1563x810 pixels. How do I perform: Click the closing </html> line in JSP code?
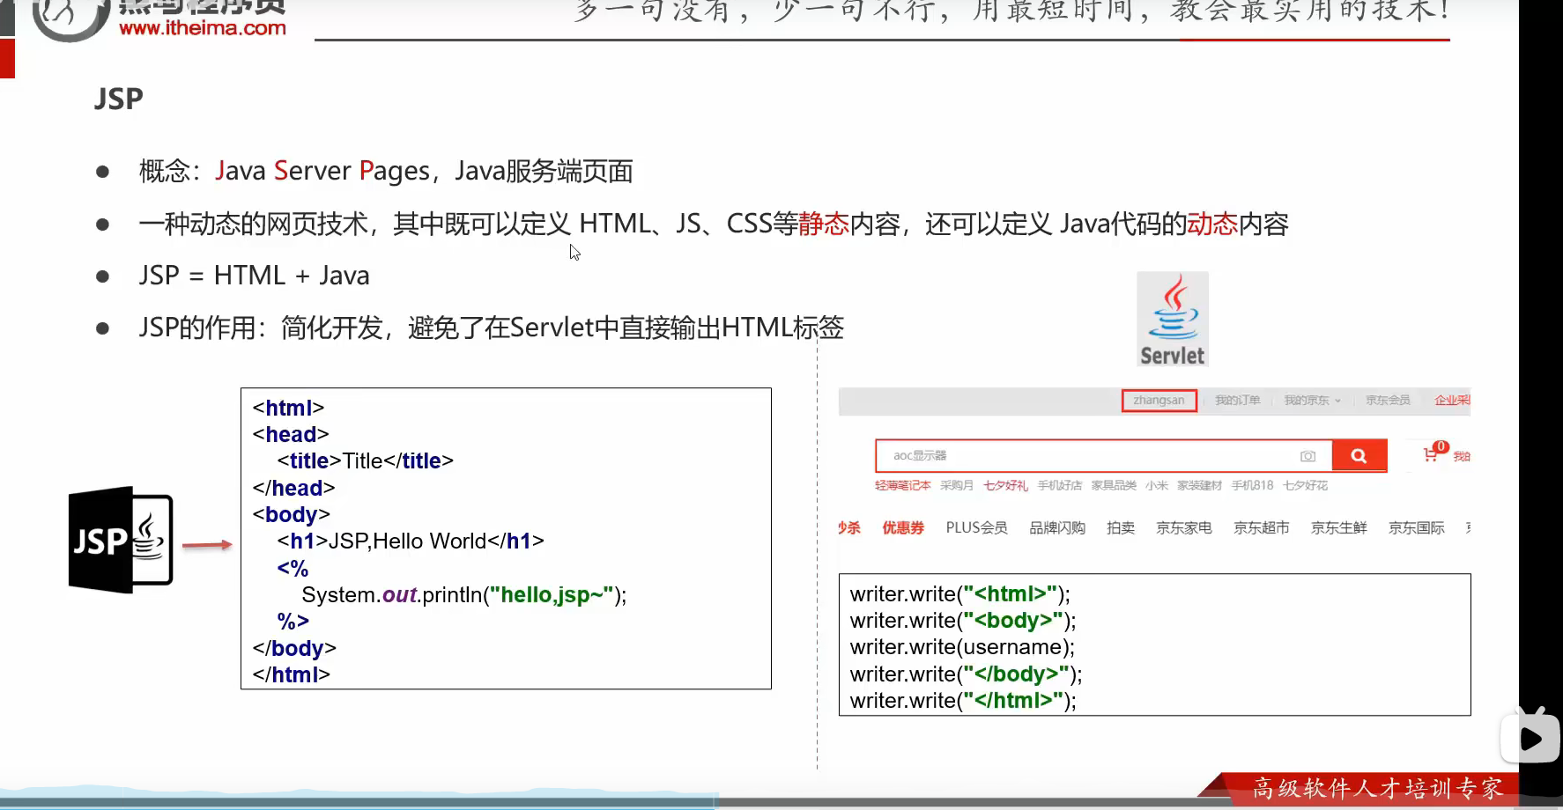coord(292,675)
